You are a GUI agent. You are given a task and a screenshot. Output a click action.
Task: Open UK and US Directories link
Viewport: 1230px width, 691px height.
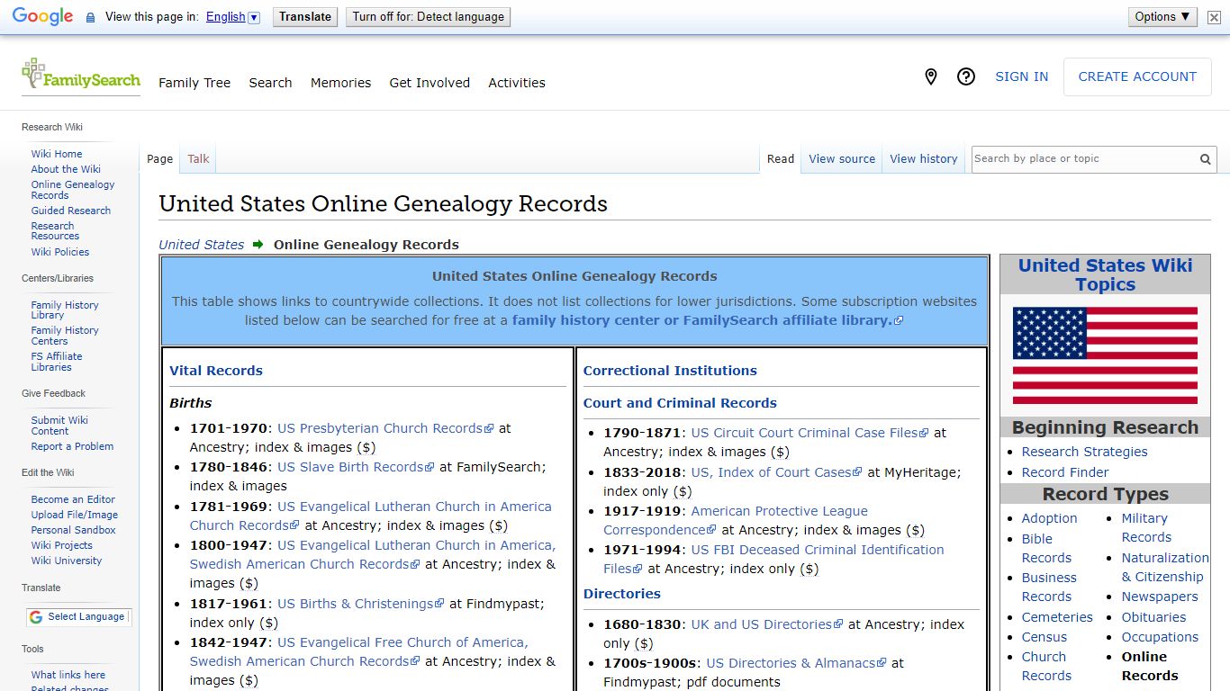pyautogui.click(x=766, y=624)
